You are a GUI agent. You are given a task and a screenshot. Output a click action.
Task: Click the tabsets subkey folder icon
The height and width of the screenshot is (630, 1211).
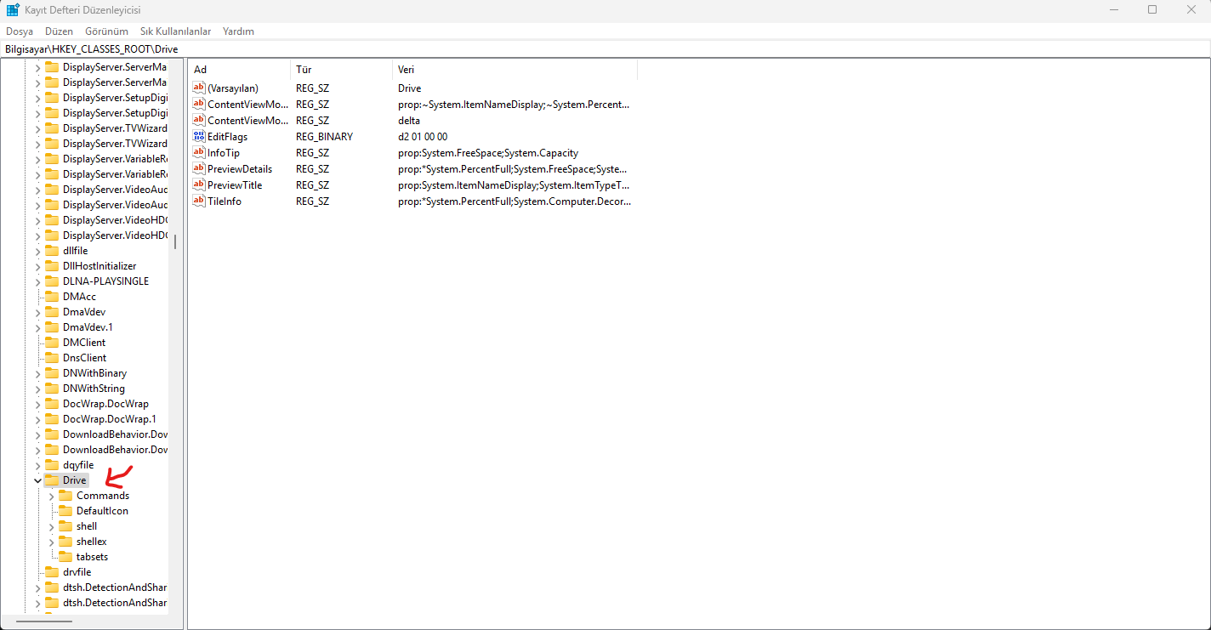[65, 557]
